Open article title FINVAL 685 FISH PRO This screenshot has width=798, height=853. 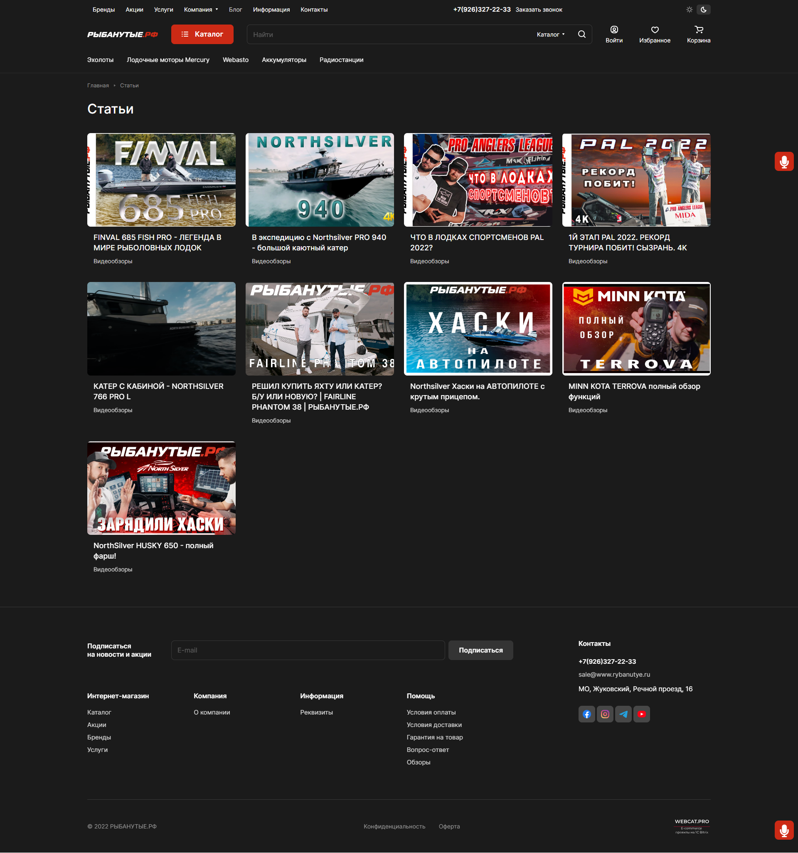(158, 242)
